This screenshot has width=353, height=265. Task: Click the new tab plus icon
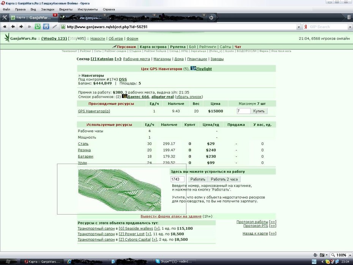(211, 17)
